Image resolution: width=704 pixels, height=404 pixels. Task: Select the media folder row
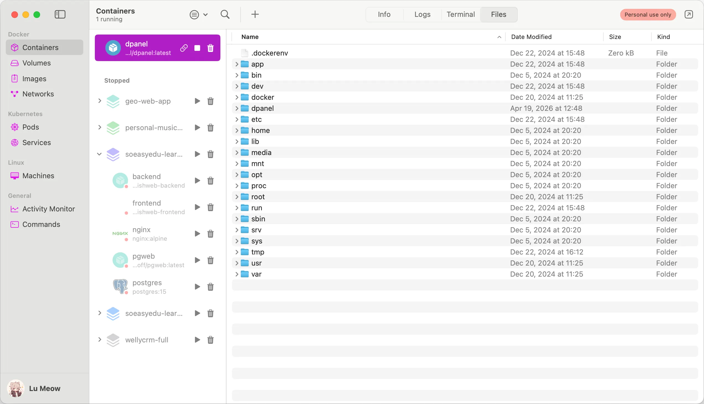[x=465, y=153]
